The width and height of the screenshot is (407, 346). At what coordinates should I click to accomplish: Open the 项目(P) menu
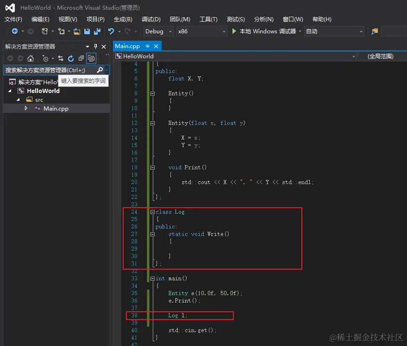pyautogui.click(x=95, y=19)
